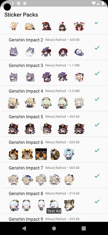Viewport: 108px width, 235px height.
Task: Tap the checkmark icon for Genshin Impact 3
Action: [97, 73]
